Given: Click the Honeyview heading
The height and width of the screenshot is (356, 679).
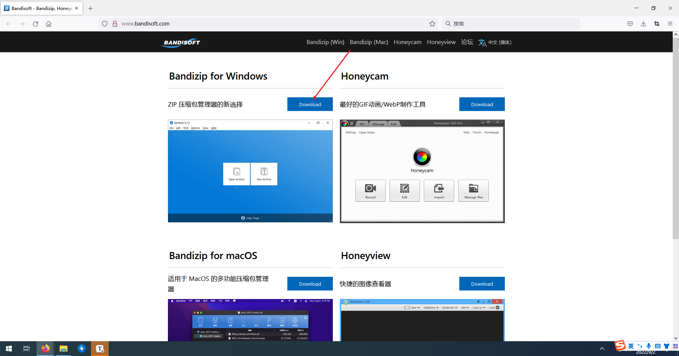Looking at the screenshot, I should point(365,256).
